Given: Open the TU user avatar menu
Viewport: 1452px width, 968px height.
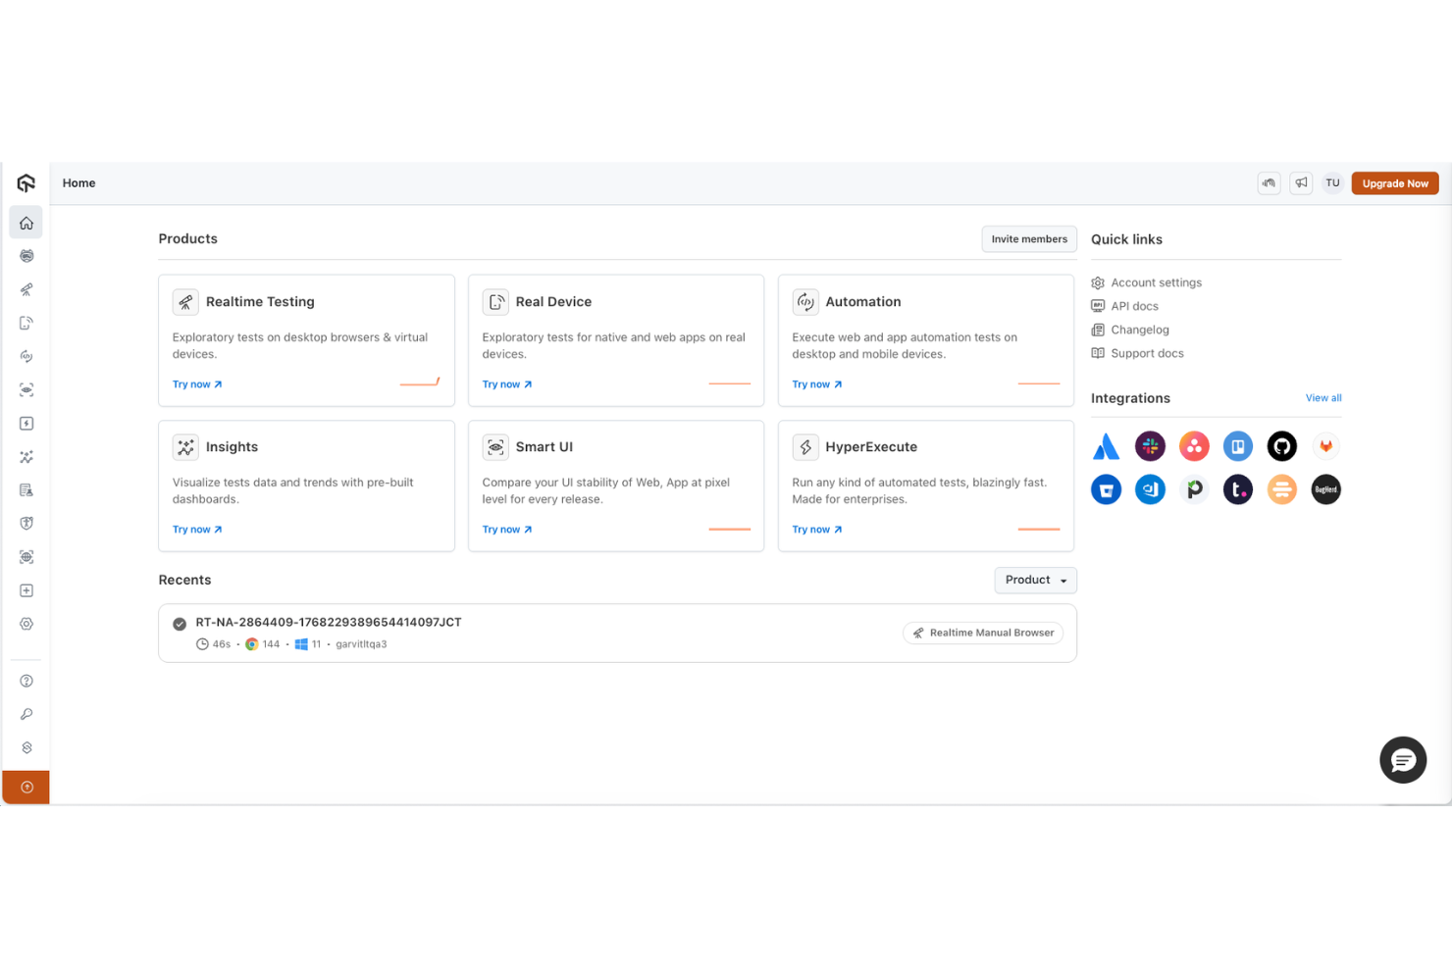Looking at the screenshot, I should tap(1332, 183).
